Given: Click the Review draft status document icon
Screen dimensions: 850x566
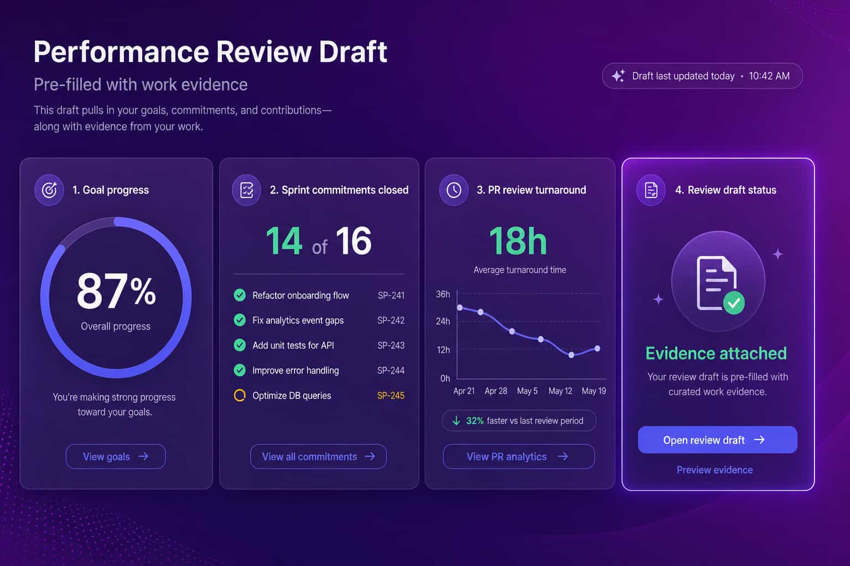Looking at the screenshot, I should (x=651, y=190).
